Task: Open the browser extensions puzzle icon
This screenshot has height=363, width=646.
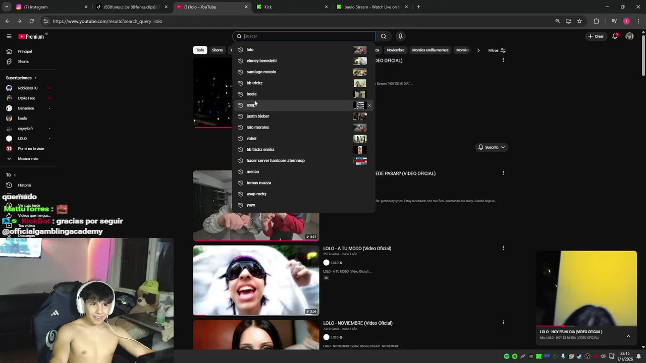Action: coord(597,21)
